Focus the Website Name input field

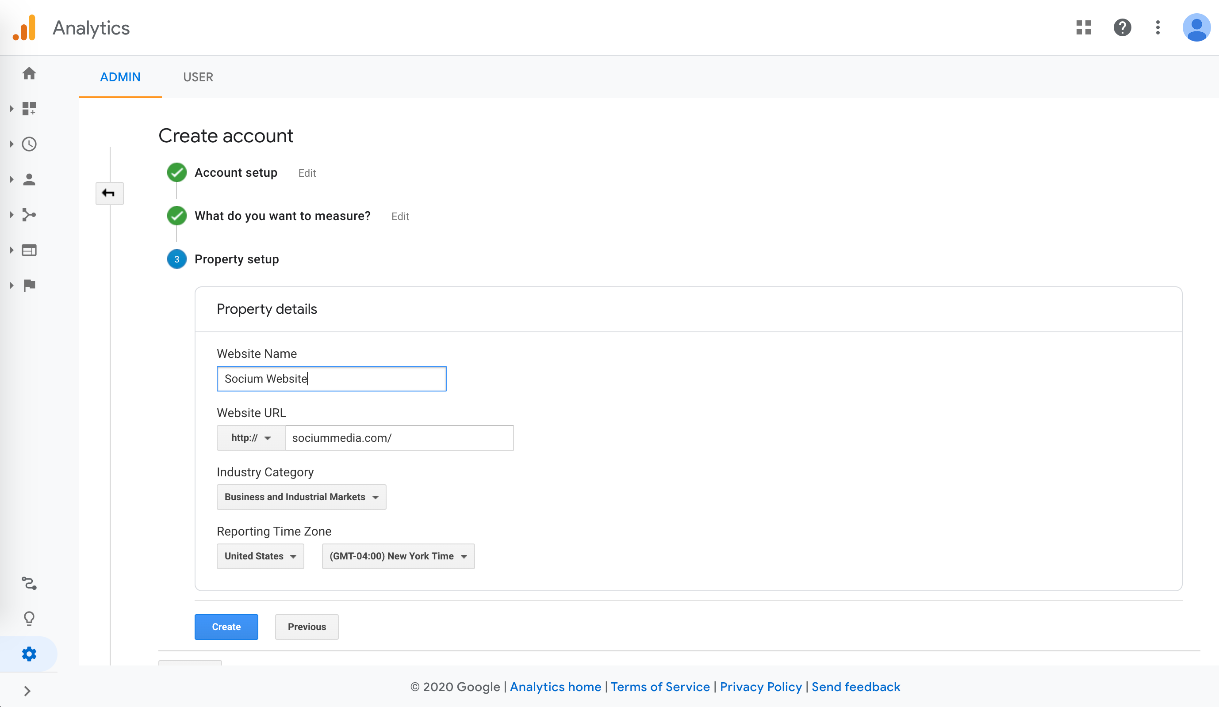(x=331, y=378)
